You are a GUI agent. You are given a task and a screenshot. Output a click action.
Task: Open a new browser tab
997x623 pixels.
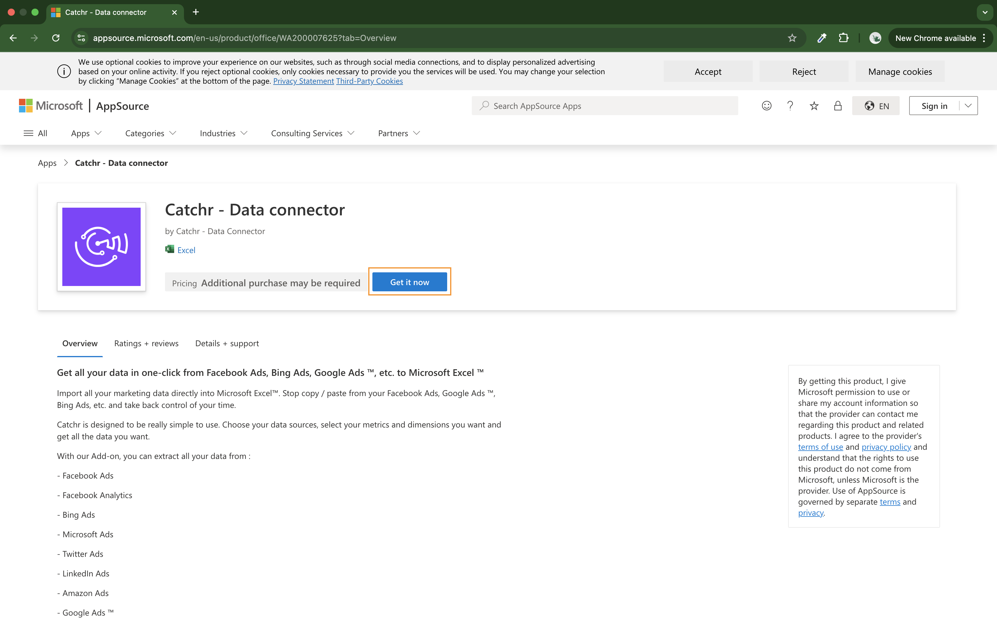[196, 12]
